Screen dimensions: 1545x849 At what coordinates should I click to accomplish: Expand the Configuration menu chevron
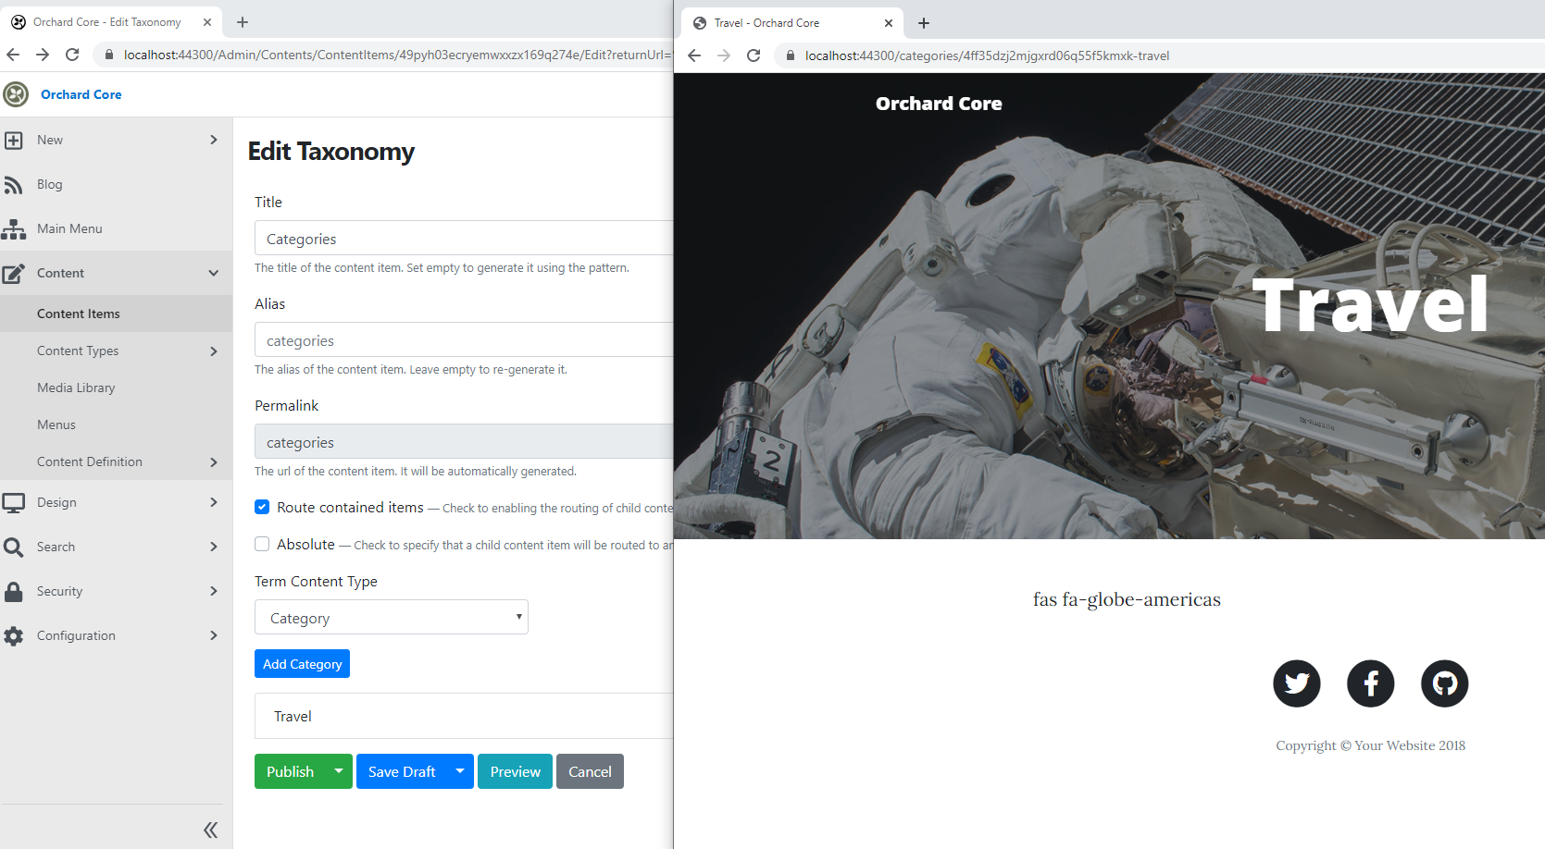click(214, 635)
